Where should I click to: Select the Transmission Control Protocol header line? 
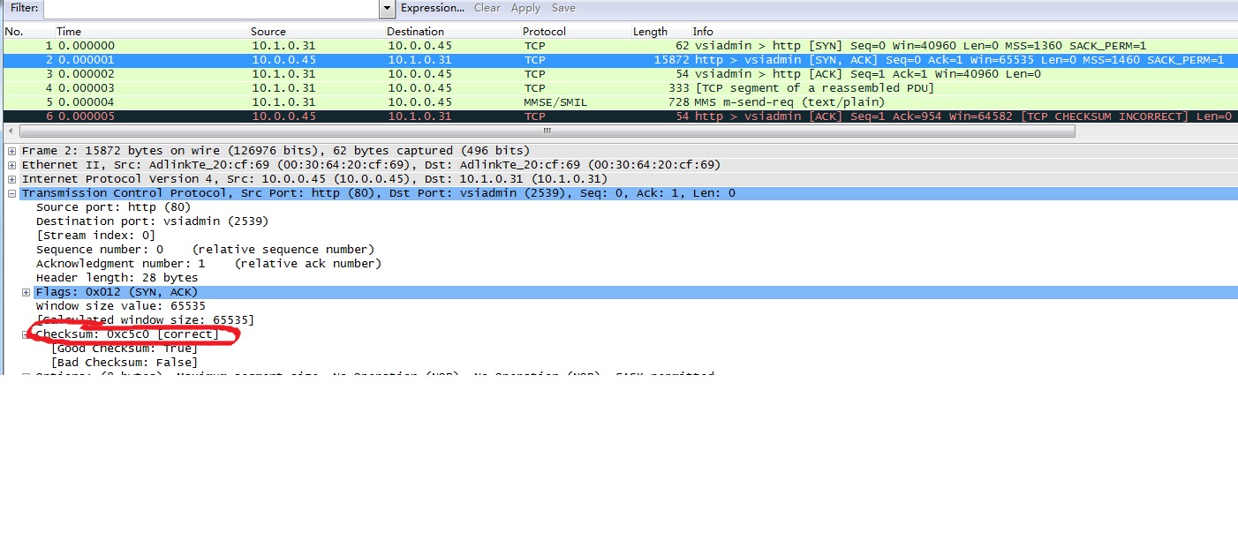(378, 193)
